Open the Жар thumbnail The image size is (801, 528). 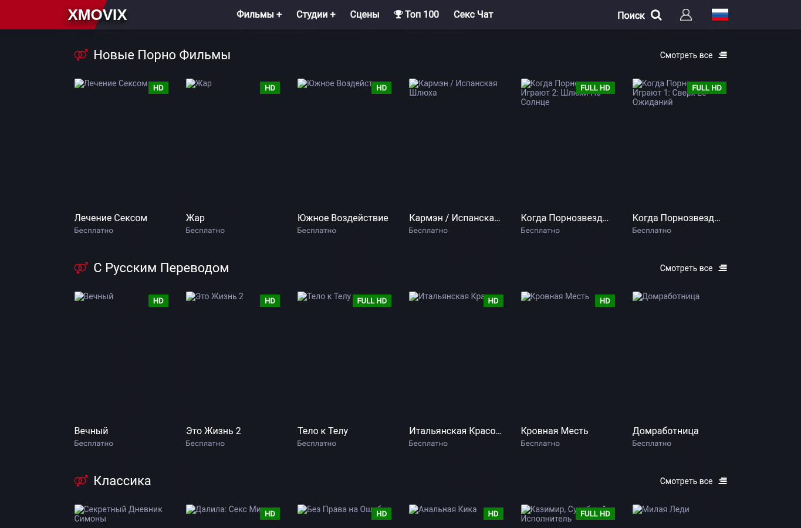click(233, 143)
